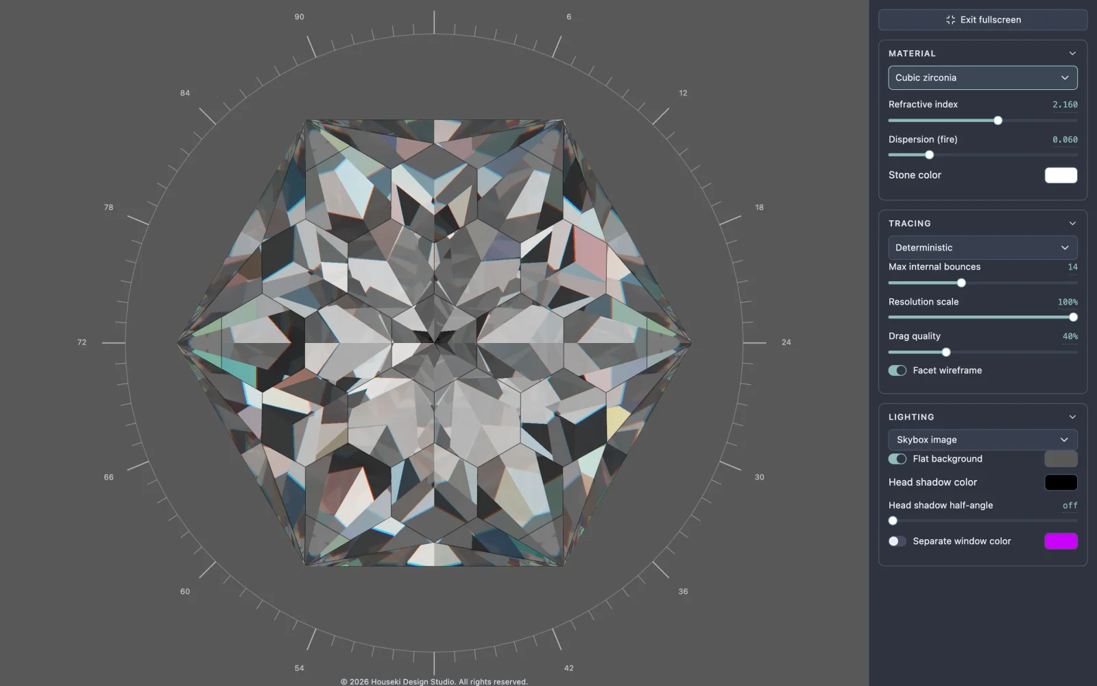This screenshot has width=1097, height=686.
Task: Click the Head shadow half-angle value off
Action: click(x=1070, y=506)
